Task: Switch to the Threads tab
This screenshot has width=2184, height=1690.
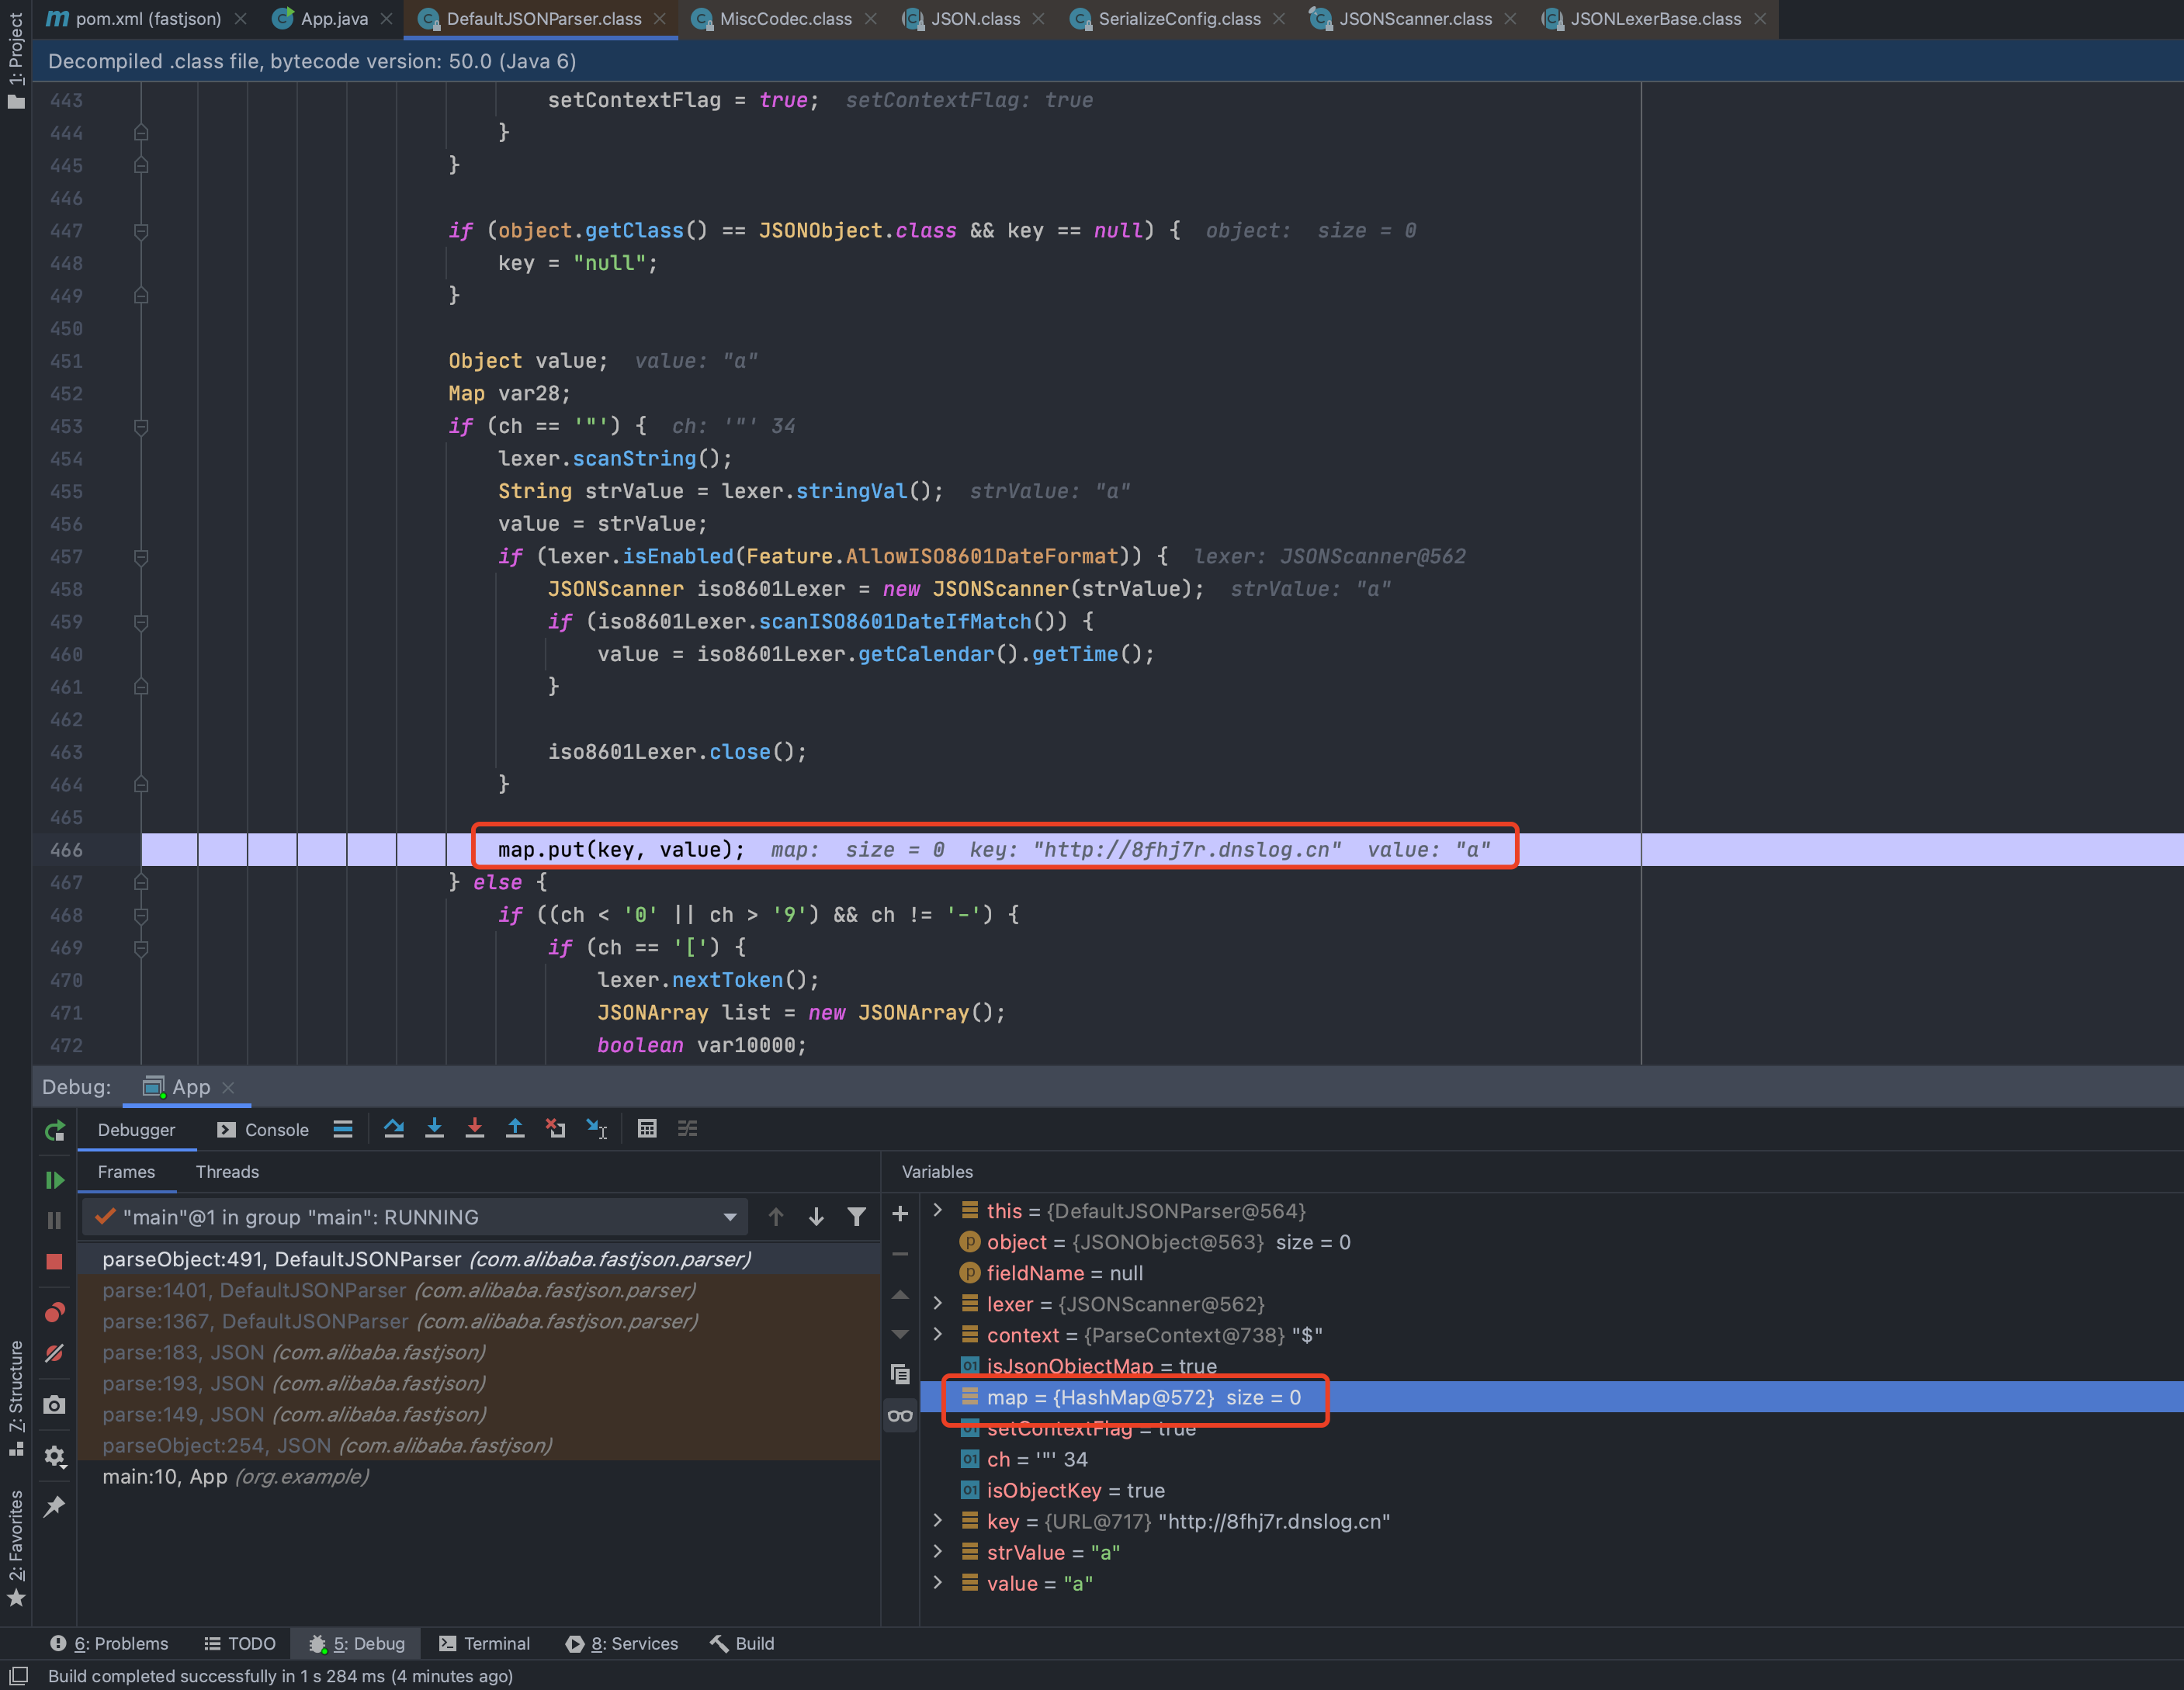Action: [227, 1172]
